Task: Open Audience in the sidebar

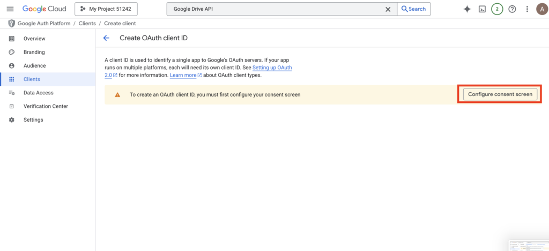Action: click(x=34, y=65)
